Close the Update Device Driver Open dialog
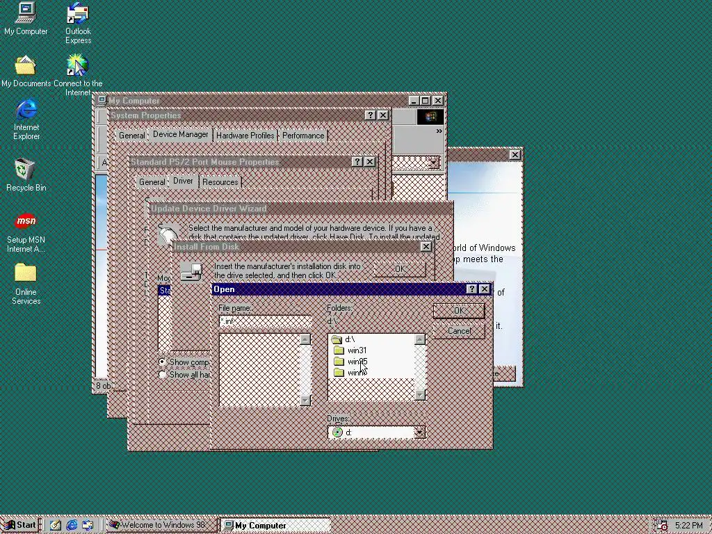The height and width of the screenshot is (534, 712). pos(485,289)
